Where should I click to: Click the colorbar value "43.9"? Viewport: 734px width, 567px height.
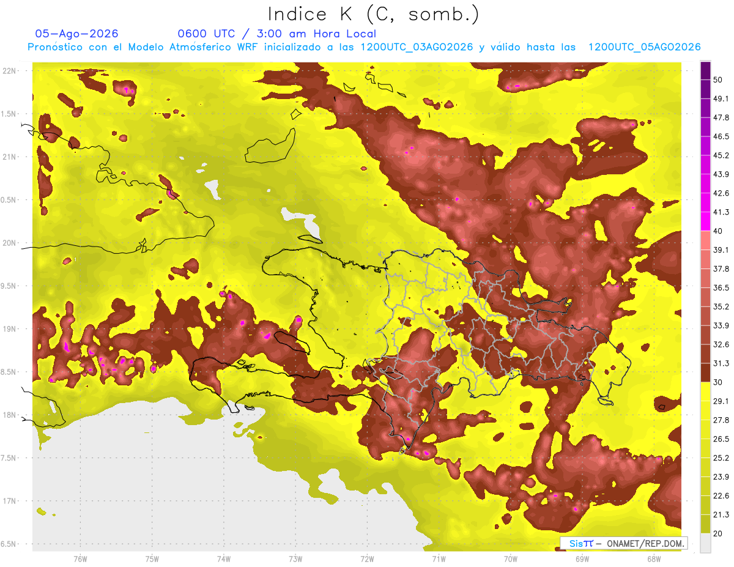[721, 174]
